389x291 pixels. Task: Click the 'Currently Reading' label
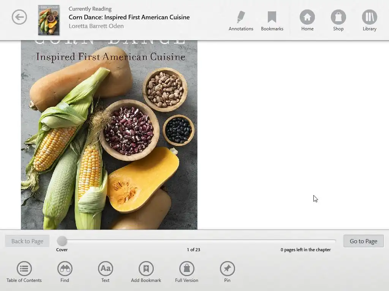90,9
